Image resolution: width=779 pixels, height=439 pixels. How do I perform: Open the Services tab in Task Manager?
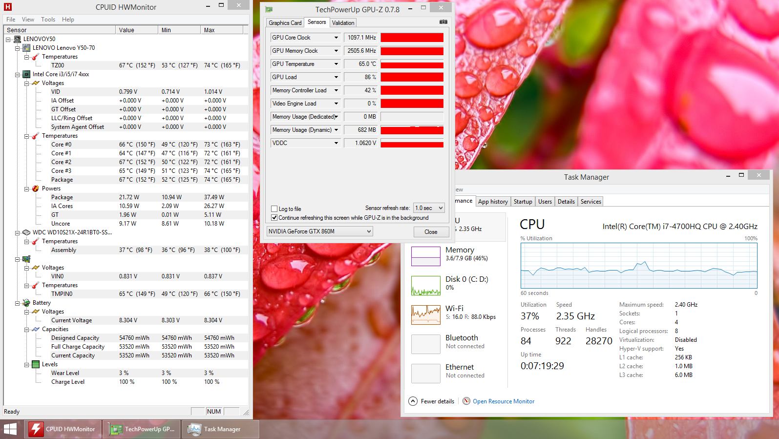click(590, 202)
